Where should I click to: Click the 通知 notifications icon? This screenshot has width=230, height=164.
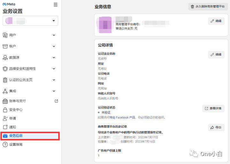pos(5,127)
